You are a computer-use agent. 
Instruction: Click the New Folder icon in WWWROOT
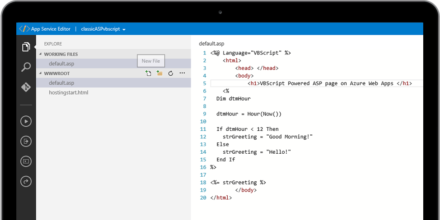pyautogui.click(x=160, y=73)
